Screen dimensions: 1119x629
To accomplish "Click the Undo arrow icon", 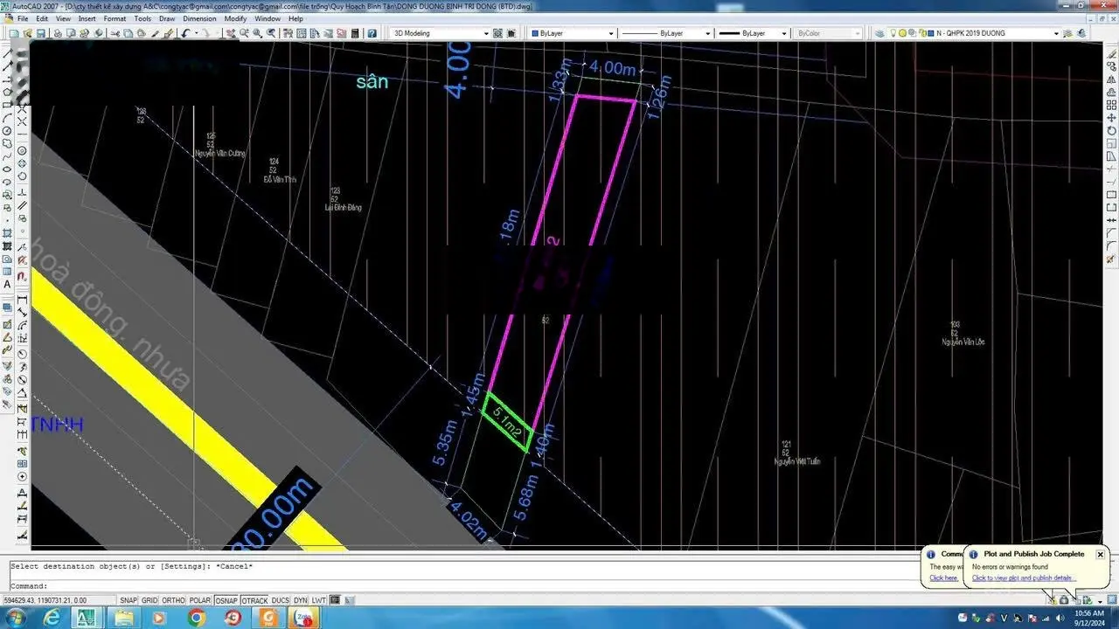I will pyautogui.click(x=185, y=33).
